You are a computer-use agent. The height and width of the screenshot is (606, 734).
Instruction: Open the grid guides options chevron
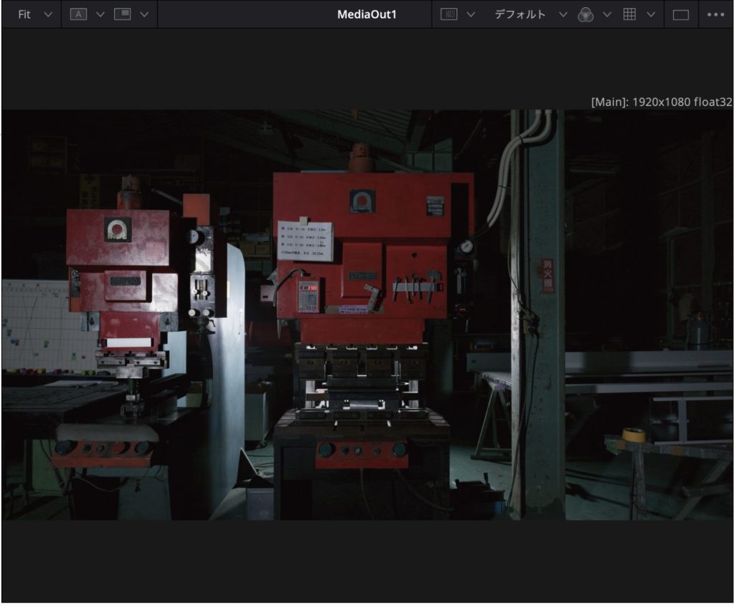tap(651, 14)
